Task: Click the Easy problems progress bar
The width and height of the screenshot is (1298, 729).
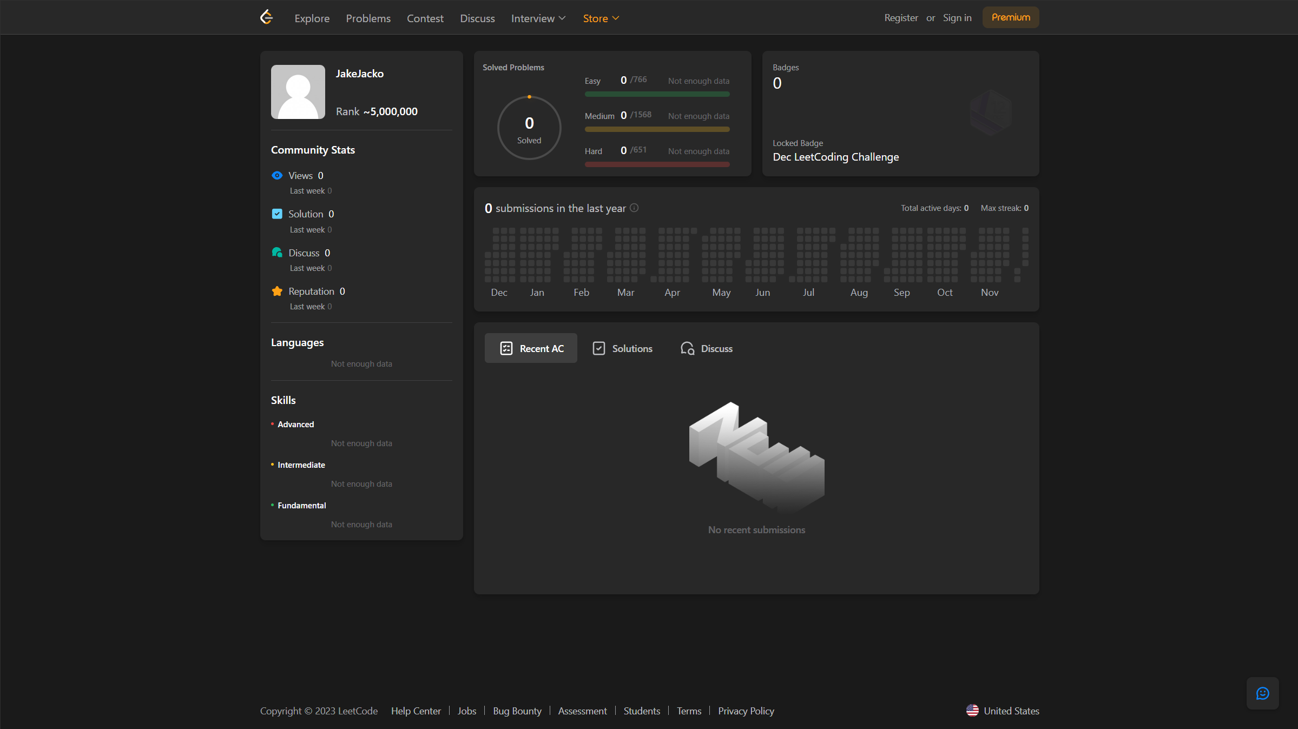Action: pyautogui.click(x=657, y=94)
